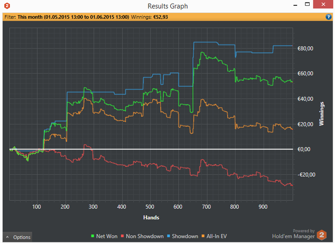The image size is (335, 243).
Task: Click the Hands horizontal axis title
Action: tap(151, 217)
